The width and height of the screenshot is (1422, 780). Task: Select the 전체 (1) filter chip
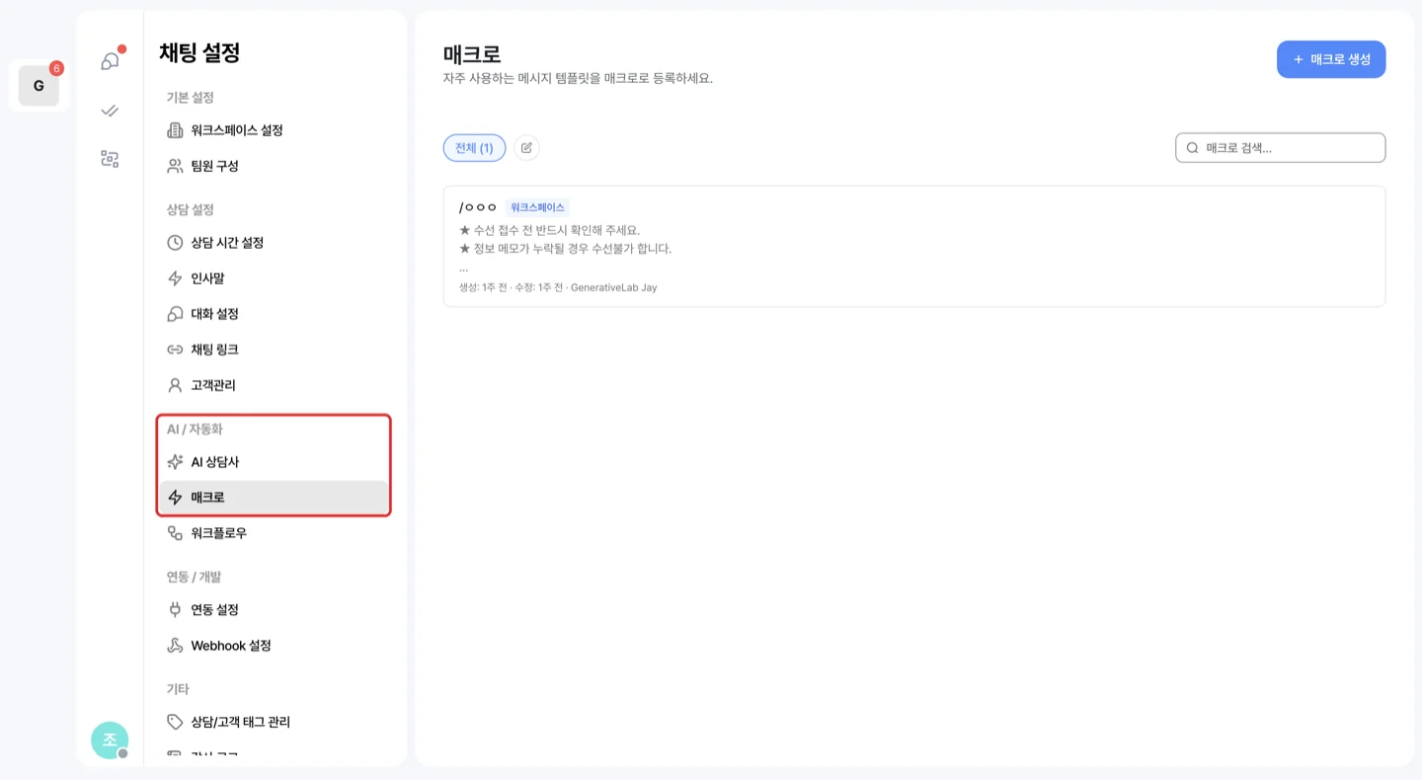[474, 148]
